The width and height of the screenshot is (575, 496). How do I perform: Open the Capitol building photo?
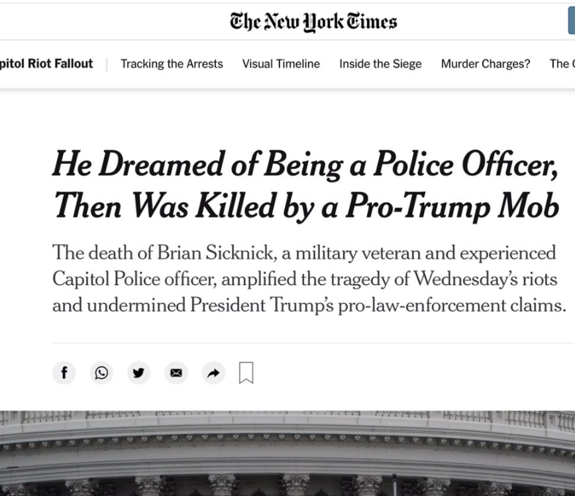coord(287,453)
